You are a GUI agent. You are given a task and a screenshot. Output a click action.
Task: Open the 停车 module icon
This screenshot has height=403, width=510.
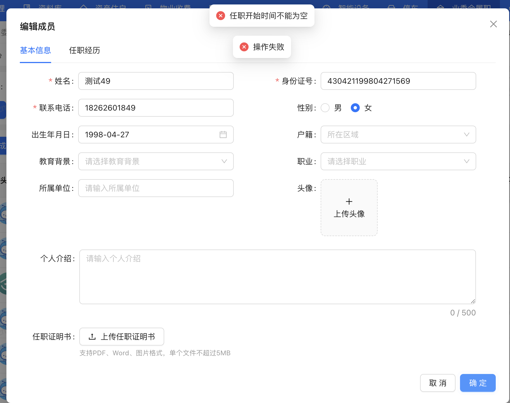point(391,6)
